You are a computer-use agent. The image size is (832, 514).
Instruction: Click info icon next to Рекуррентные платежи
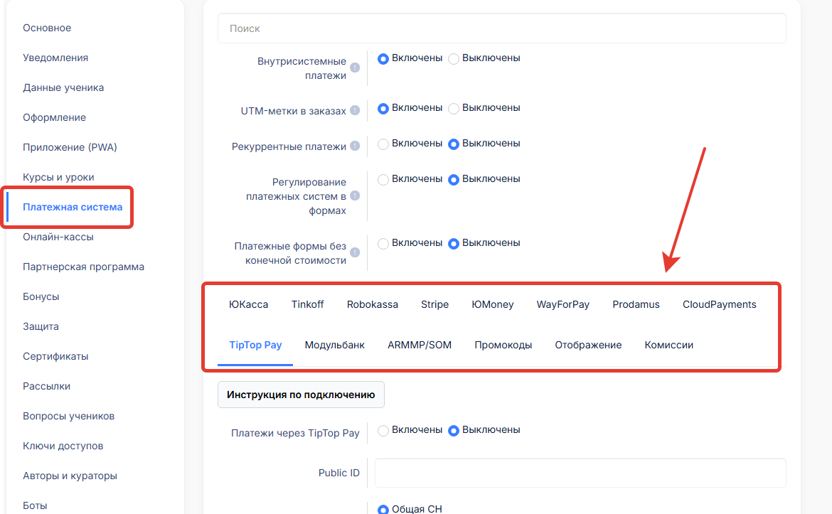pos(355,146)
